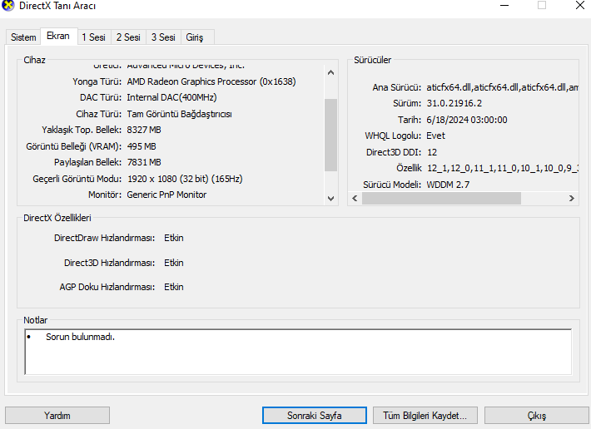Click the 'aticfx64.dll' main driver value
This screenshot has height=429, width=591.
tap(503, 87)
